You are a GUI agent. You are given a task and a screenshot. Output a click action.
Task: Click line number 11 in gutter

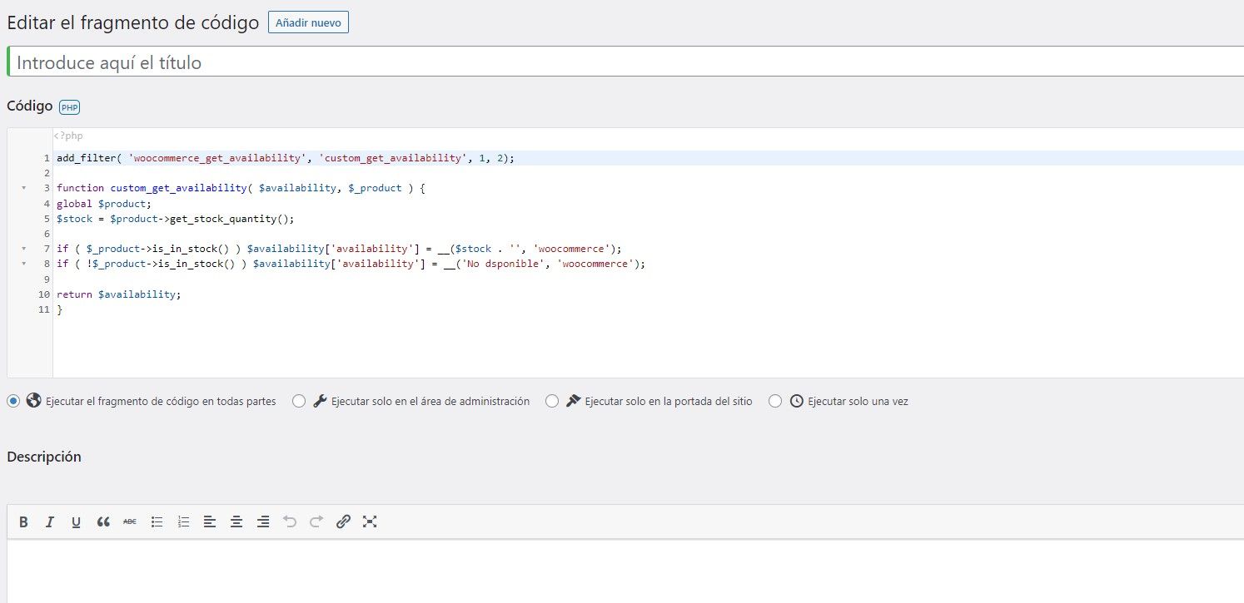[x=44, y=309]
